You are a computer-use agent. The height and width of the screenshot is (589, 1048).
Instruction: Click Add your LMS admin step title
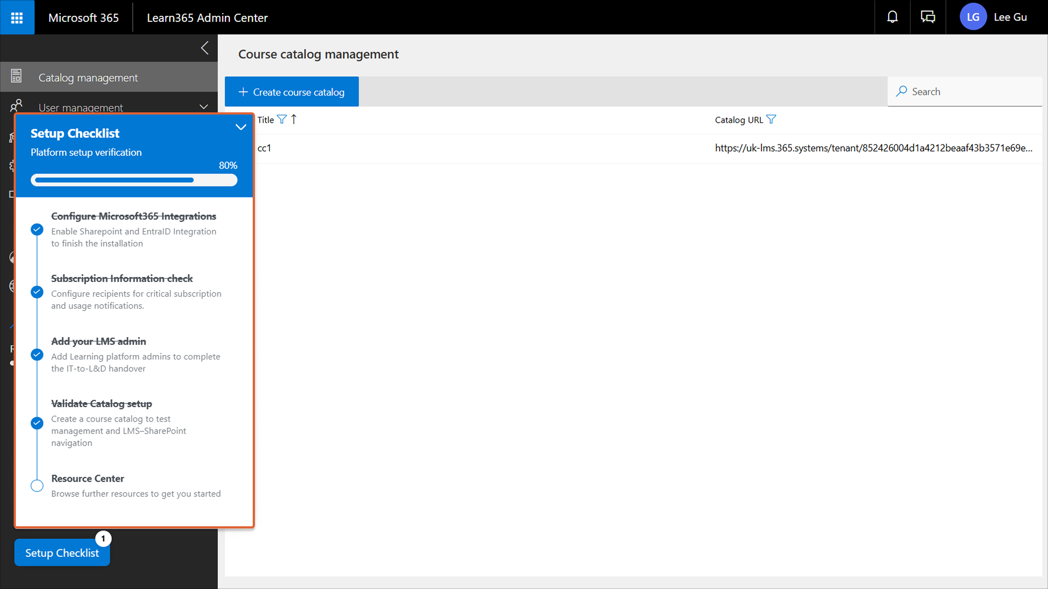click(x=99, y=341)
